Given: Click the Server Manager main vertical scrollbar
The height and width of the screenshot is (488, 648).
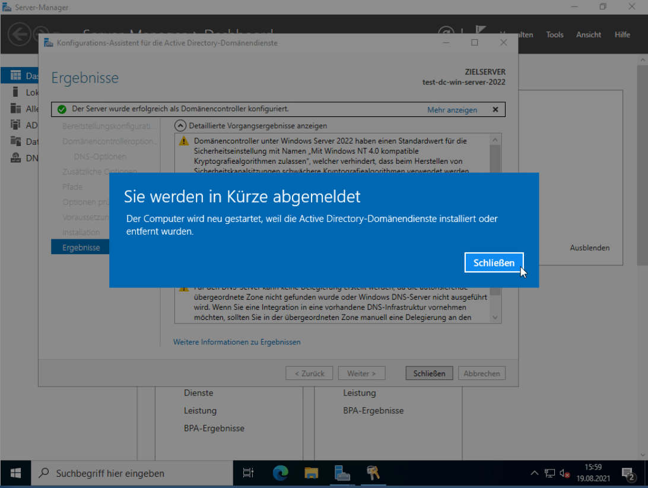Looking at the screenshot, I should click(642, 166).
